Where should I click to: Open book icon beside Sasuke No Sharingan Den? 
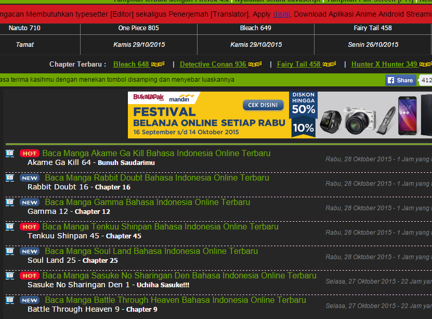click(x=10, y=276)
